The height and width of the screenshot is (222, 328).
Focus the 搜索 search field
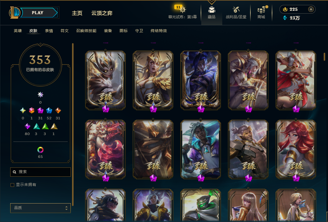pos(40,172)
